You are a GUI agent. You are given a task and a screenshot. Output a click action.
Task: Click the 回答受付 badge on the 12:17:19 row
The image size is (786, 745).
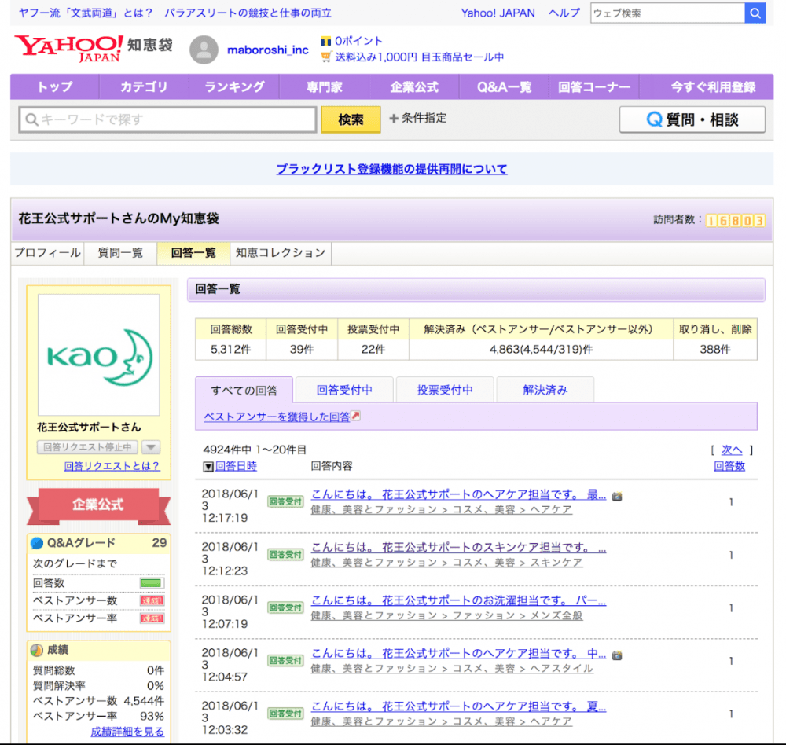(x=285, y=501)
